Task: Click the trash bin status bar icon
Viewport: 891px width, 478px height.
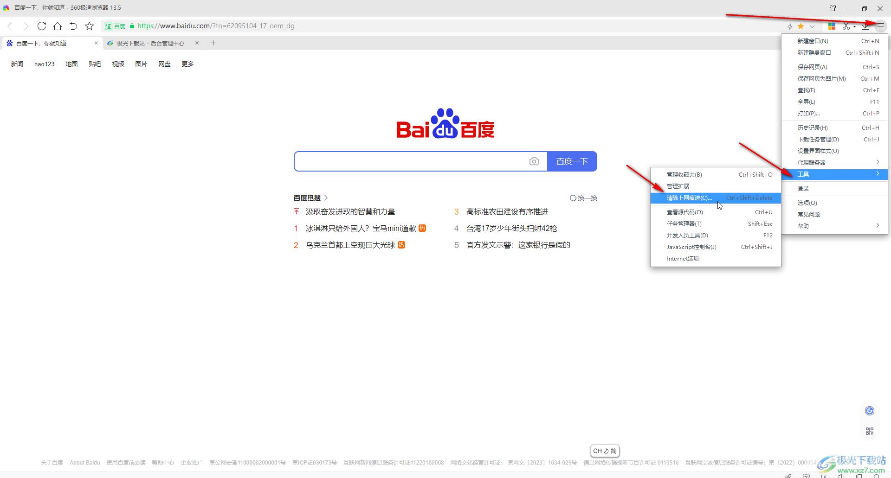Action: pos(824,476)
